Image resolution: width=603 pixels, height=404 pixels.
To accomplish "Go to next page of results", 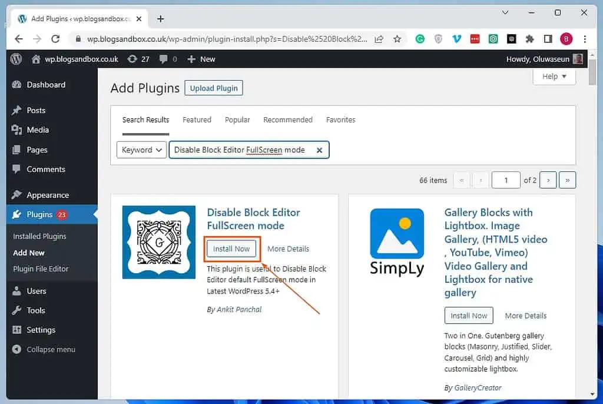I will (548, 180).
